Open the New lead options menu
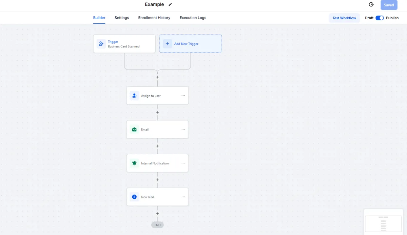Screen dimensions: 407x235 183,197
